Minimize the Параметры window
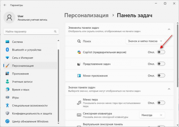179x127 pixels. tap(156, 3)
